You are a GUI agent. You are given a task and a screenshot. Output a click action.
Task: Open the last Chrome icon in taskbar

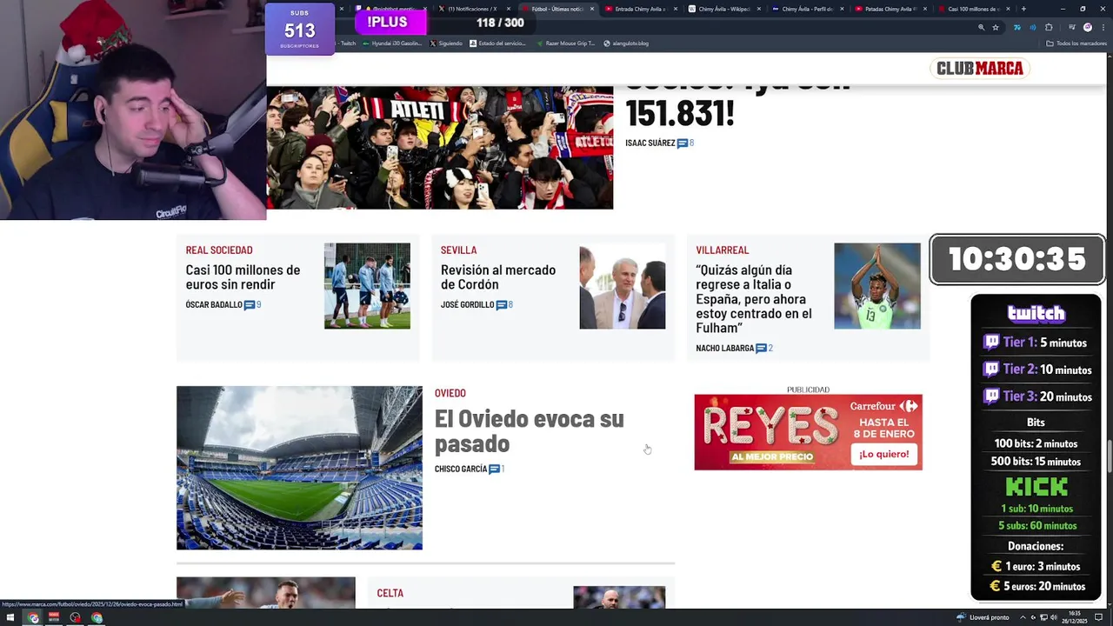(x=97, y=618)
